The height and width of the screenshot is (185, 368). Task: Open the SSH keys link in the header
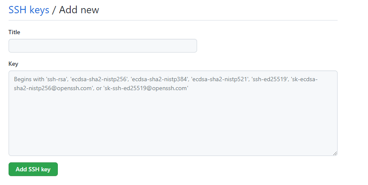pyautogui.click(x=29, y=10)
